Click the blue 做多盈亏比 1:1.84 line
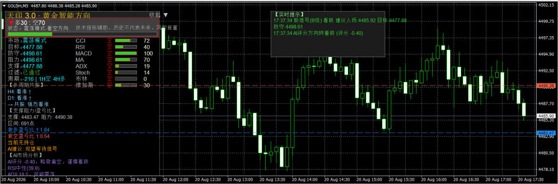Image resolution: width=558 pixels, height=184 pixels. point(28,130)
